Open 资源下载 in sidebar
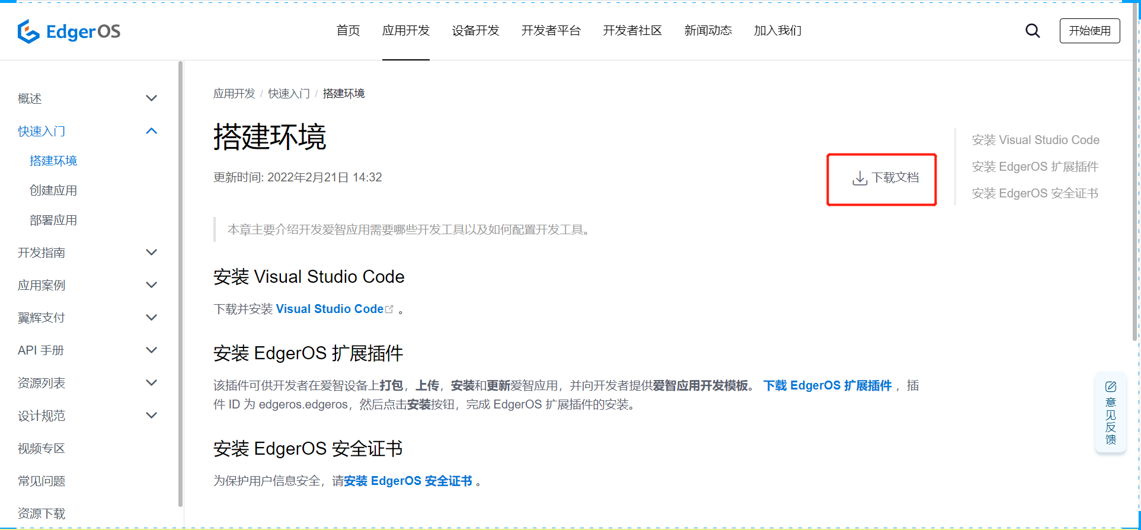This screenshot has width=1141, height=530. click(x=41, y=513)
